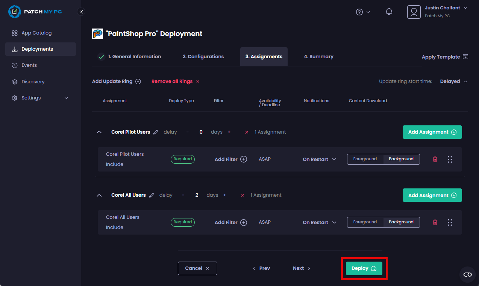
Task: Click the trash icon for Corel All Users
Action: point(435,222)
